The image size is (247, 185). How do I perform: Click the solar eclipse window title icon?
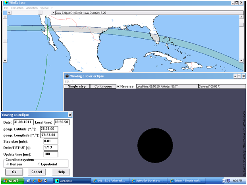point(67,76)
